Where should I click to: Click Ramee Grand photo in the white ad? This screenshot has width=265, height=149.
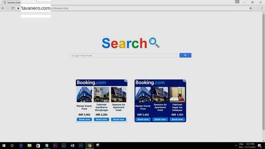point(84,95)
